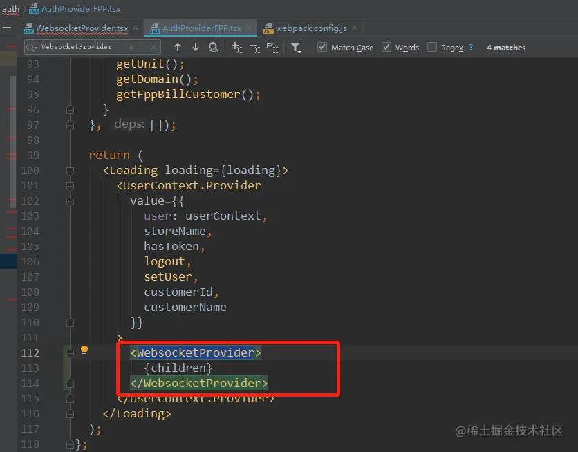Click the return keyword on line 99
The width and height of the screenshot is (578, 452).
pyautogui.click(x=109, y=155)
